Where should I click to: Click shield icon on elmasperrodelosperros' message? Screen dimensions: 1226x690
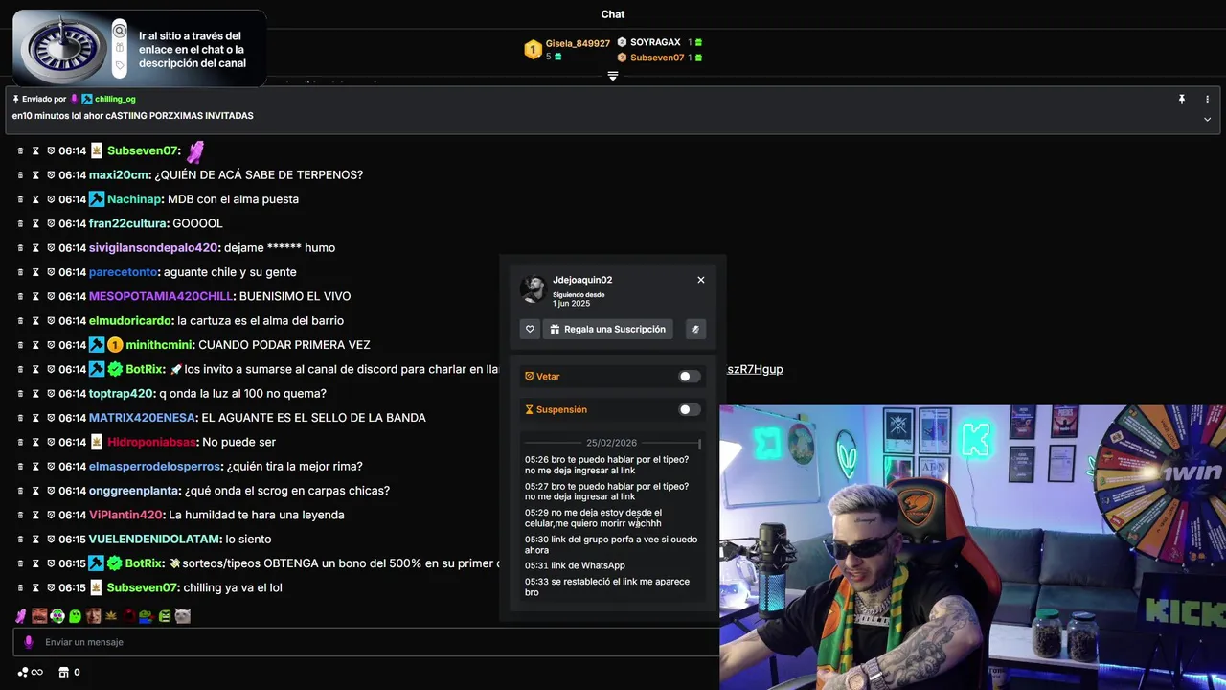pyautogui.click(x=51, y=467)
